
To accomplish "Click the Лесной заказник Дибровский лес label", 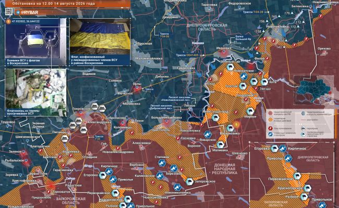I will point(161,107).
